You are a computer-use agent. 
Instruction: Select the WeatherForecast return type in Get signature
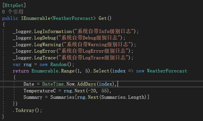coord(73,18)
